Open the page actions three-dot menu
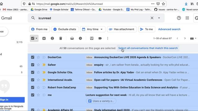Image resolution: width=198 pixels, height=111 pixels. tap(153, 4)
